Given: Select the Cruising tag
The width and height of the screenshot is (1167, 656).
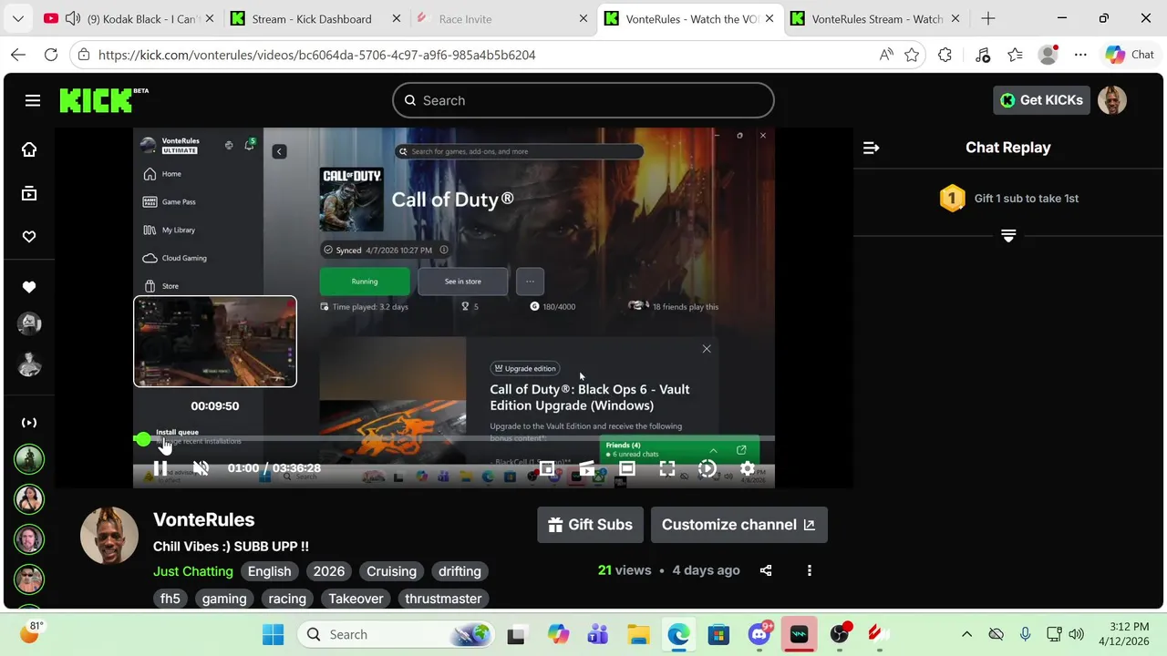Looking at the screenshot, I should tap(392, 571).
